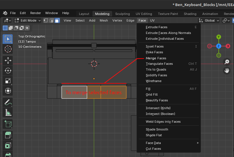234x157 pixels.
Task: Switch to the Texture Paint workspace tab
Action: (x=168, y=14)
